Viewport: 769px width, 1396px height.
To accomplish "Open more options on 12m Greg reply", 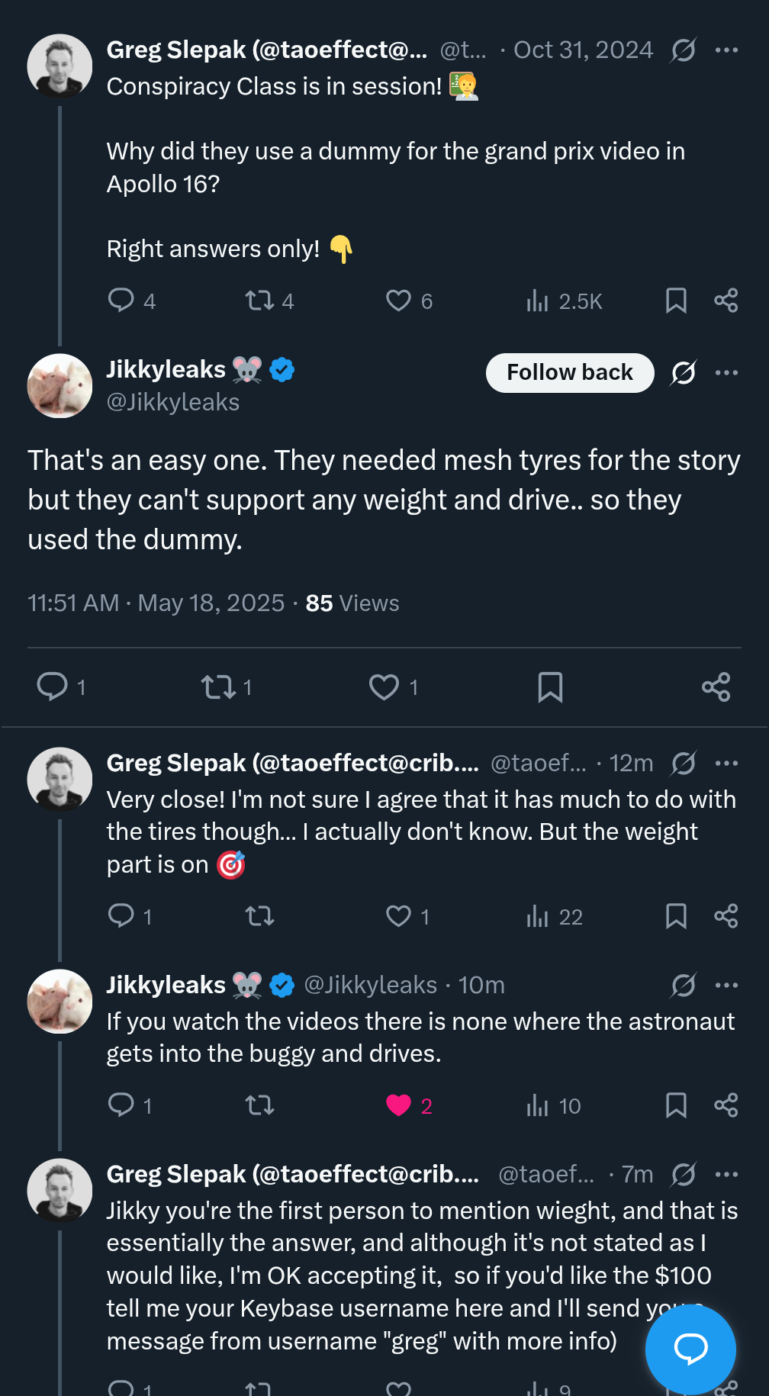I will 726,764.
